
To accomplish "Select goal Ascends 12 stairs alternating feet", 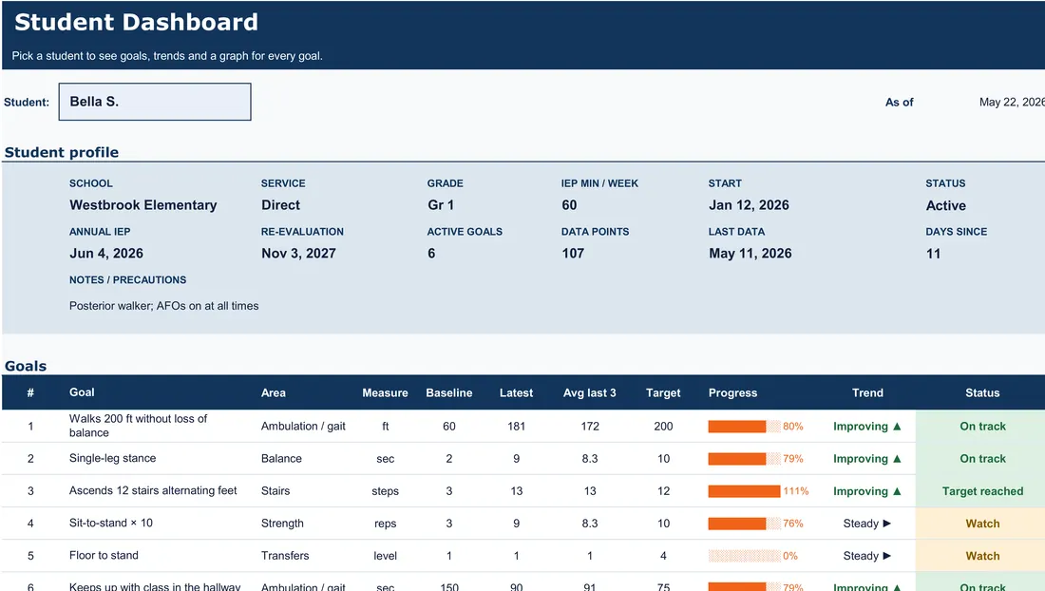I will 153,490.
